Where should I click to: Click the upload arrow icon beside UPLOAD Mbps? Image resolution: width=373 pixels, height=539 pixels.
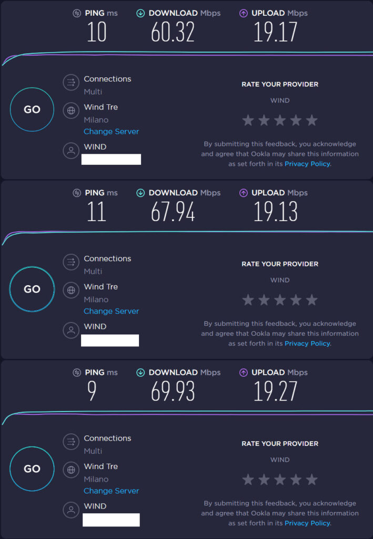[243, 13]
